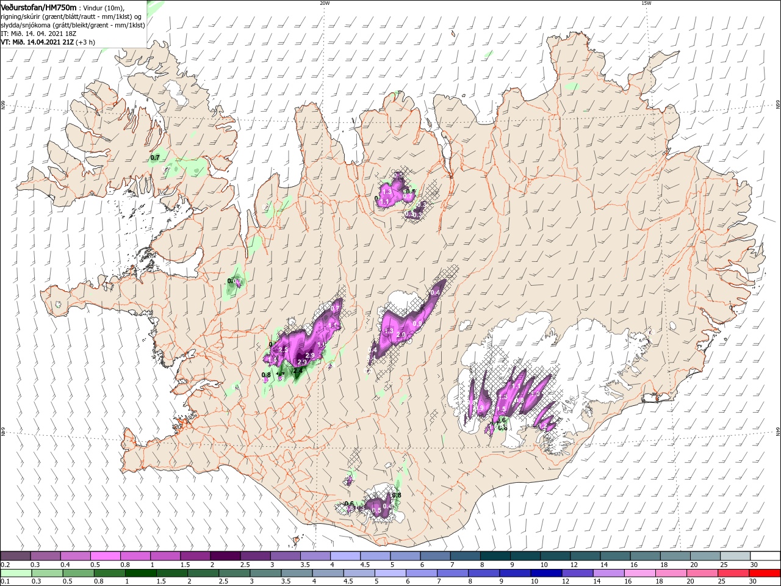Click the '2.0' precipitation value on the map
Image resolution: width=781 pixels, height=586 pixels.
click(x=401, y=335)
